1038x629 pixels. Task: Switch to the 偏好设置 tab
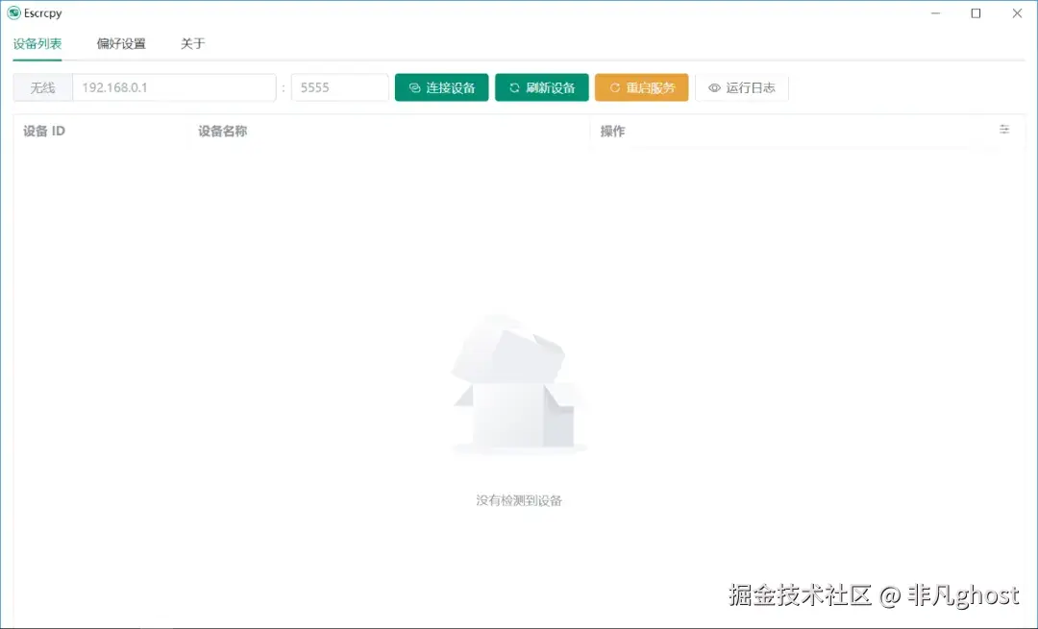point(120,43)
